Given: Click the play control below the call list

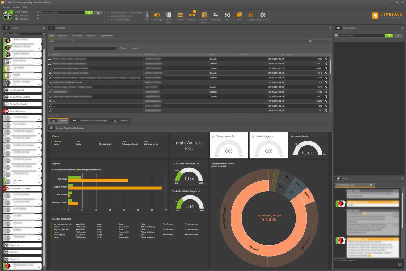Looking at the screenshot, I should coord(50,116).
